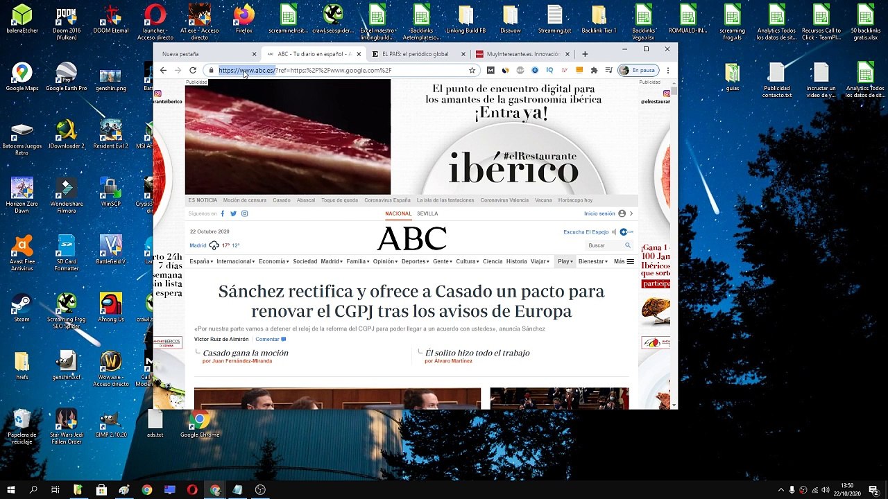Open the Coronavirus España topic link
This screenshot has height=499, width=888.
pos(387,200)
